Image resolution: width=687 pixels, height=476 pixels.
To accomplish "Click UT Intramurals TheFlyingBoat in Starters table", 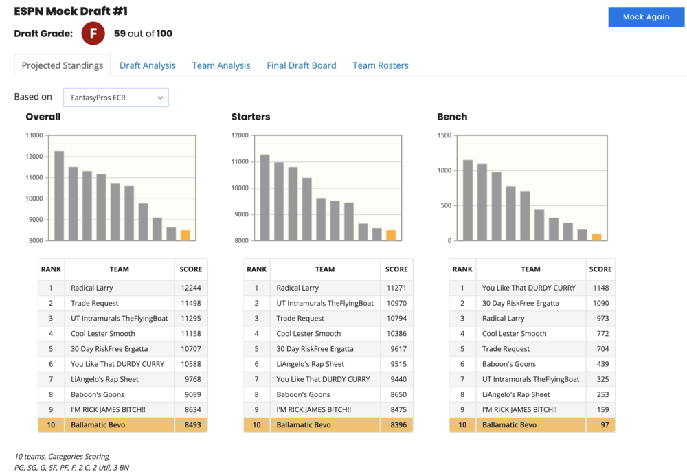I will (x=325, y=303).
